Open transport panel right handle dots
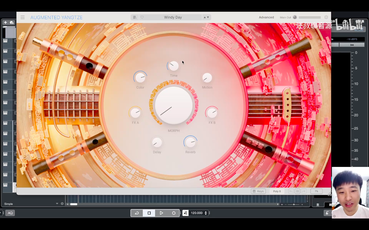369x230 pixels. pos(209,213)
